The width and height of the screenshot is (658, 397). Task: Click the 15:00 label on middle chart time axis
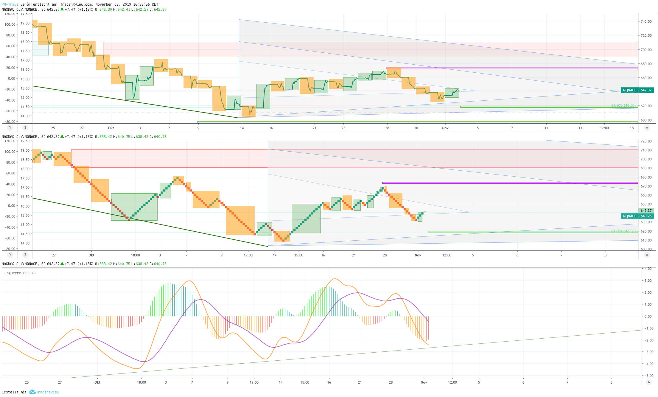point(299,255)
